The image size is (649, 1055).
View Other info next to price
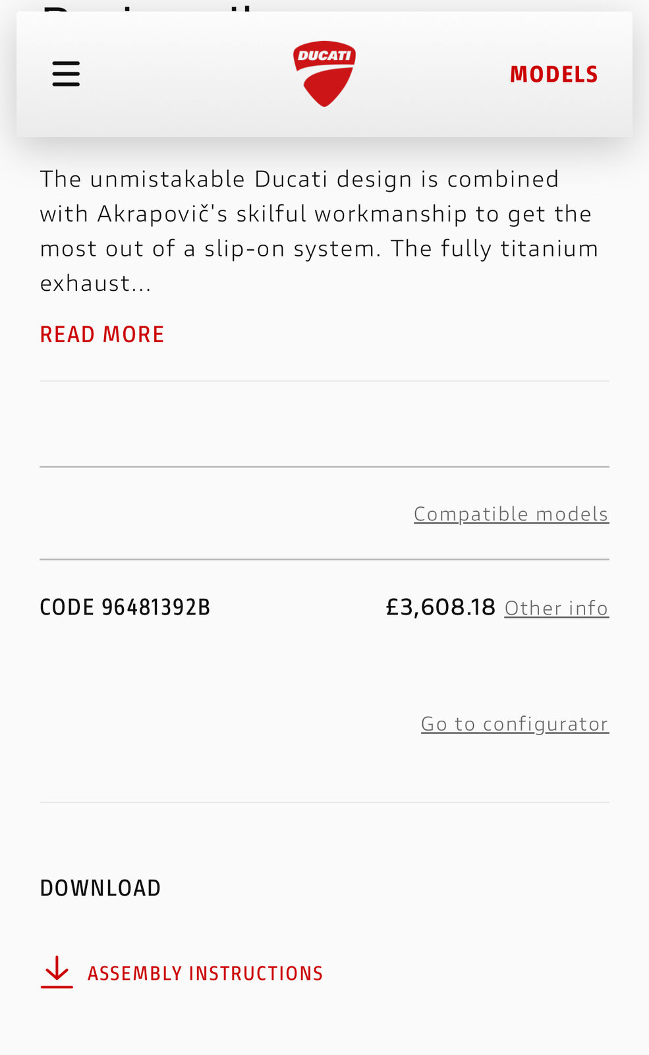click(557, 608)
